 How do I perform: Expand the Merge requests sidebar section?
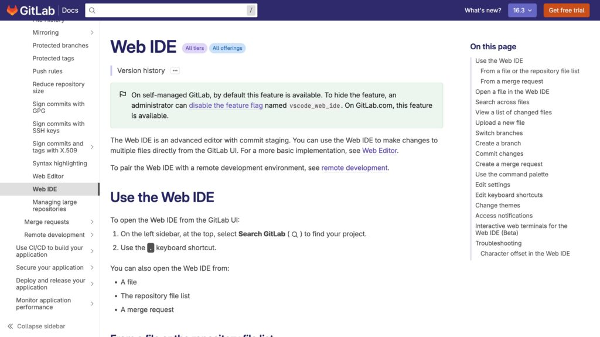pos(92,222)
